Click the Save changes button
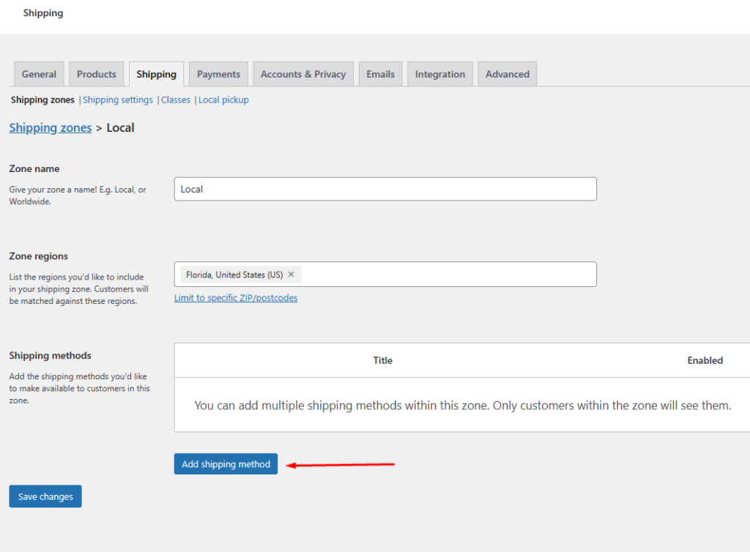This screenshot has width=750, height=552. click(x=45, y=496)
